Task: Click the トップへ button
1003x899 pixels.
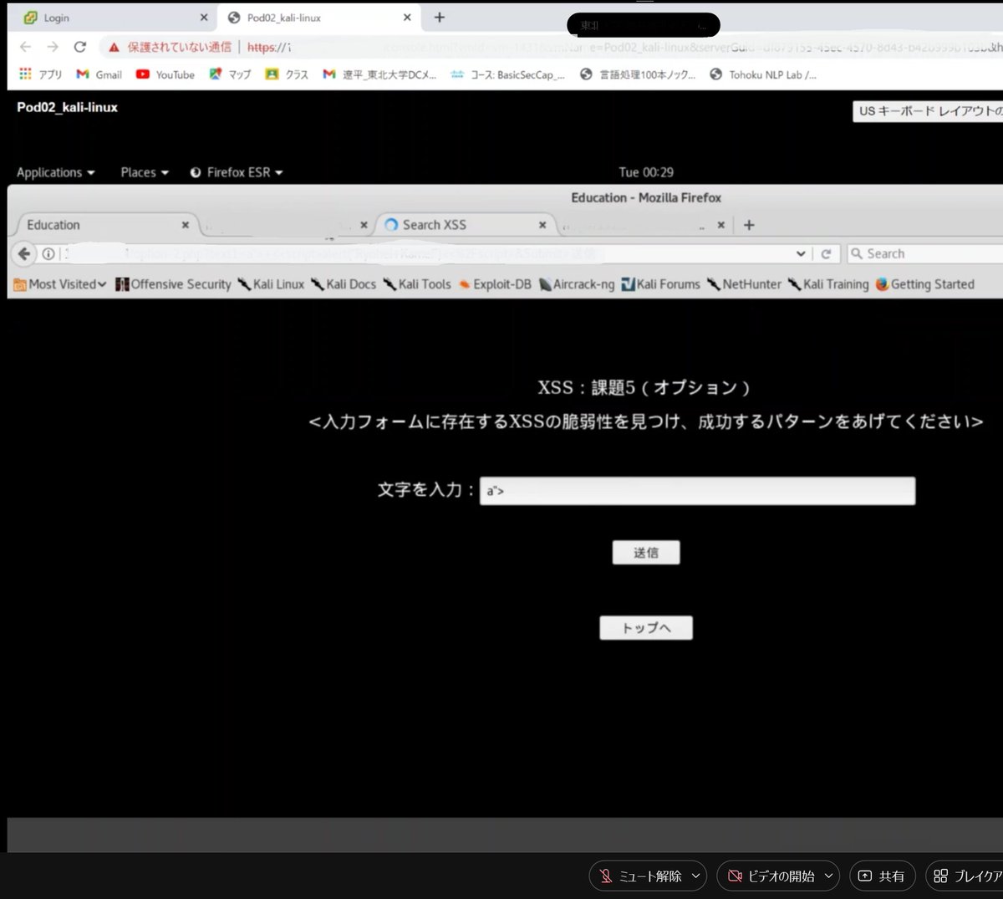Action: pos(646,628)
